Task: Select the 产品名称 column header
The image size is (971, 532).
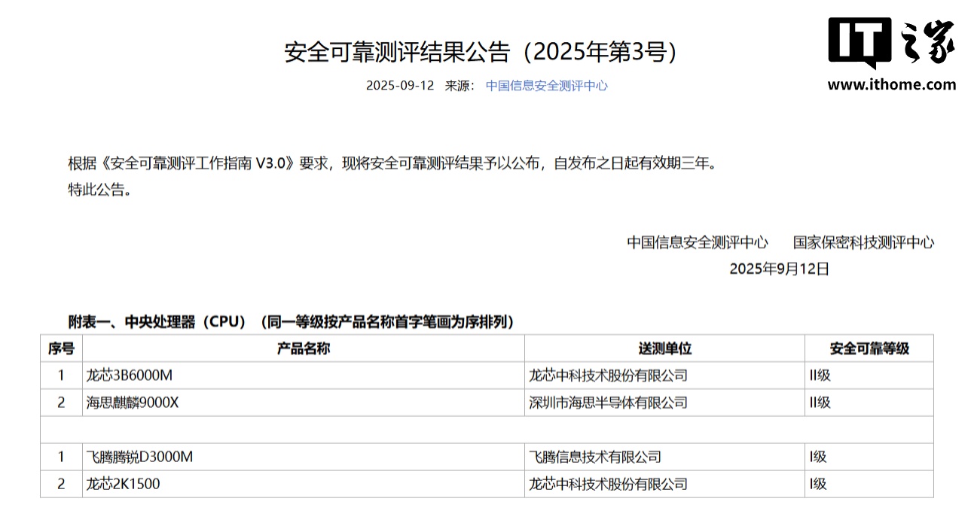Action: 303,348
